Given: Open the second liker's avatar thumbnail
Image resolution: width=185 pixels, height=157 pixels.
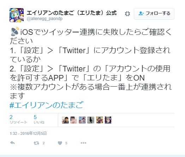Looking at the screenshot, I should tap(74, 120).
